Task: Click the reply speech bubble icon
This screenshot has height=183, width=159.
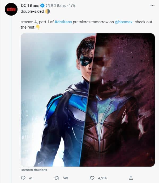Action: tap(23, 178)
